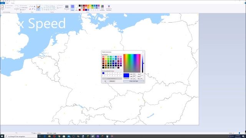Switch to the Ansicht ribbon tab
This screenshot has height=138, width=246.
click(x=13, y=3)
